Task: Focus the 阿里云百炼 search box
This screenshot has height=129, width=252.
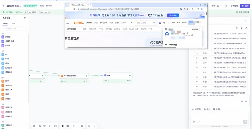Action: [146, 23]
